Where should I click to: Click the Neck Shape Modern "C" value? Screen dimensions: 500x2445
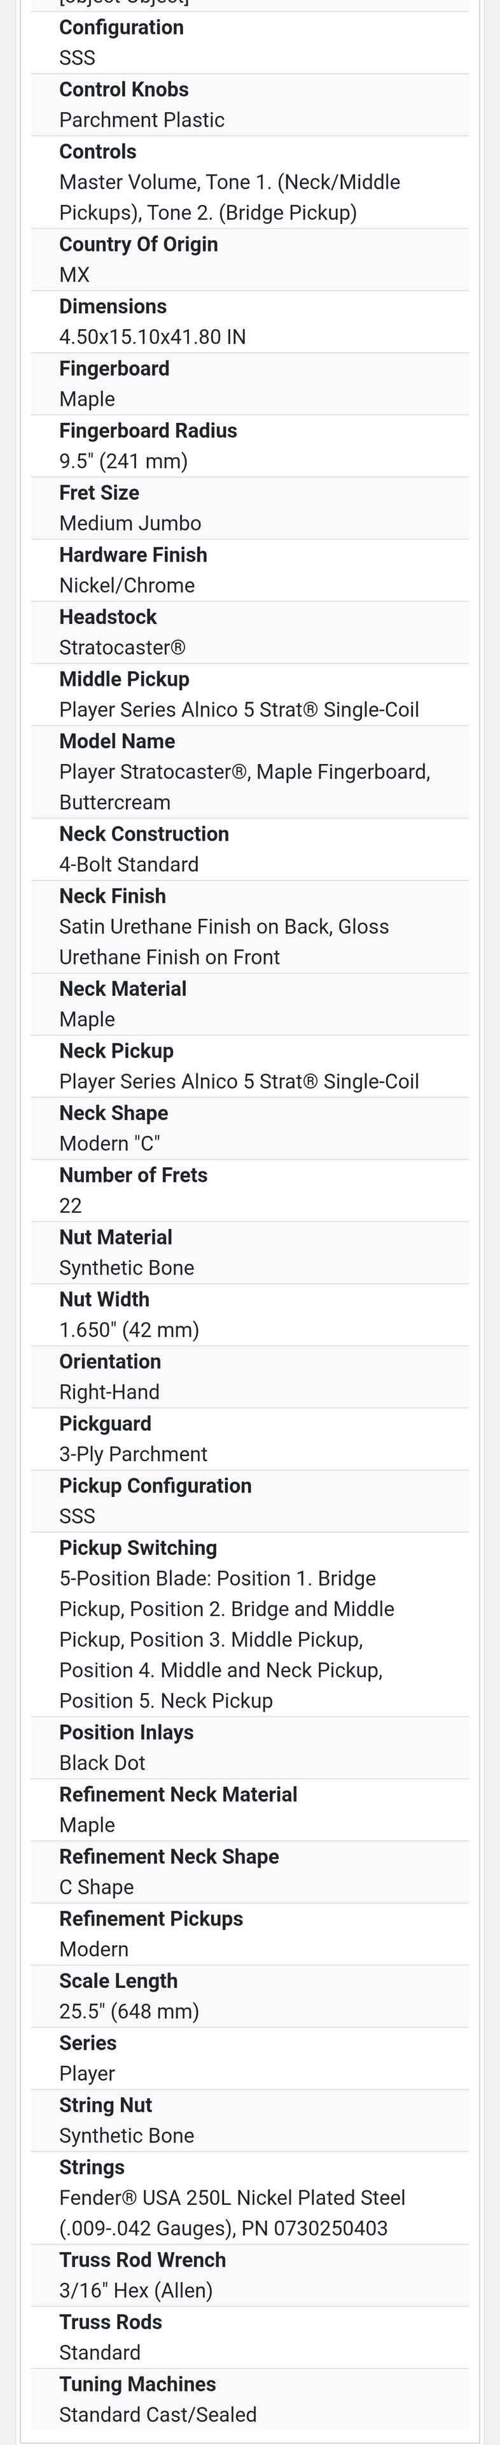point(109,1144)
